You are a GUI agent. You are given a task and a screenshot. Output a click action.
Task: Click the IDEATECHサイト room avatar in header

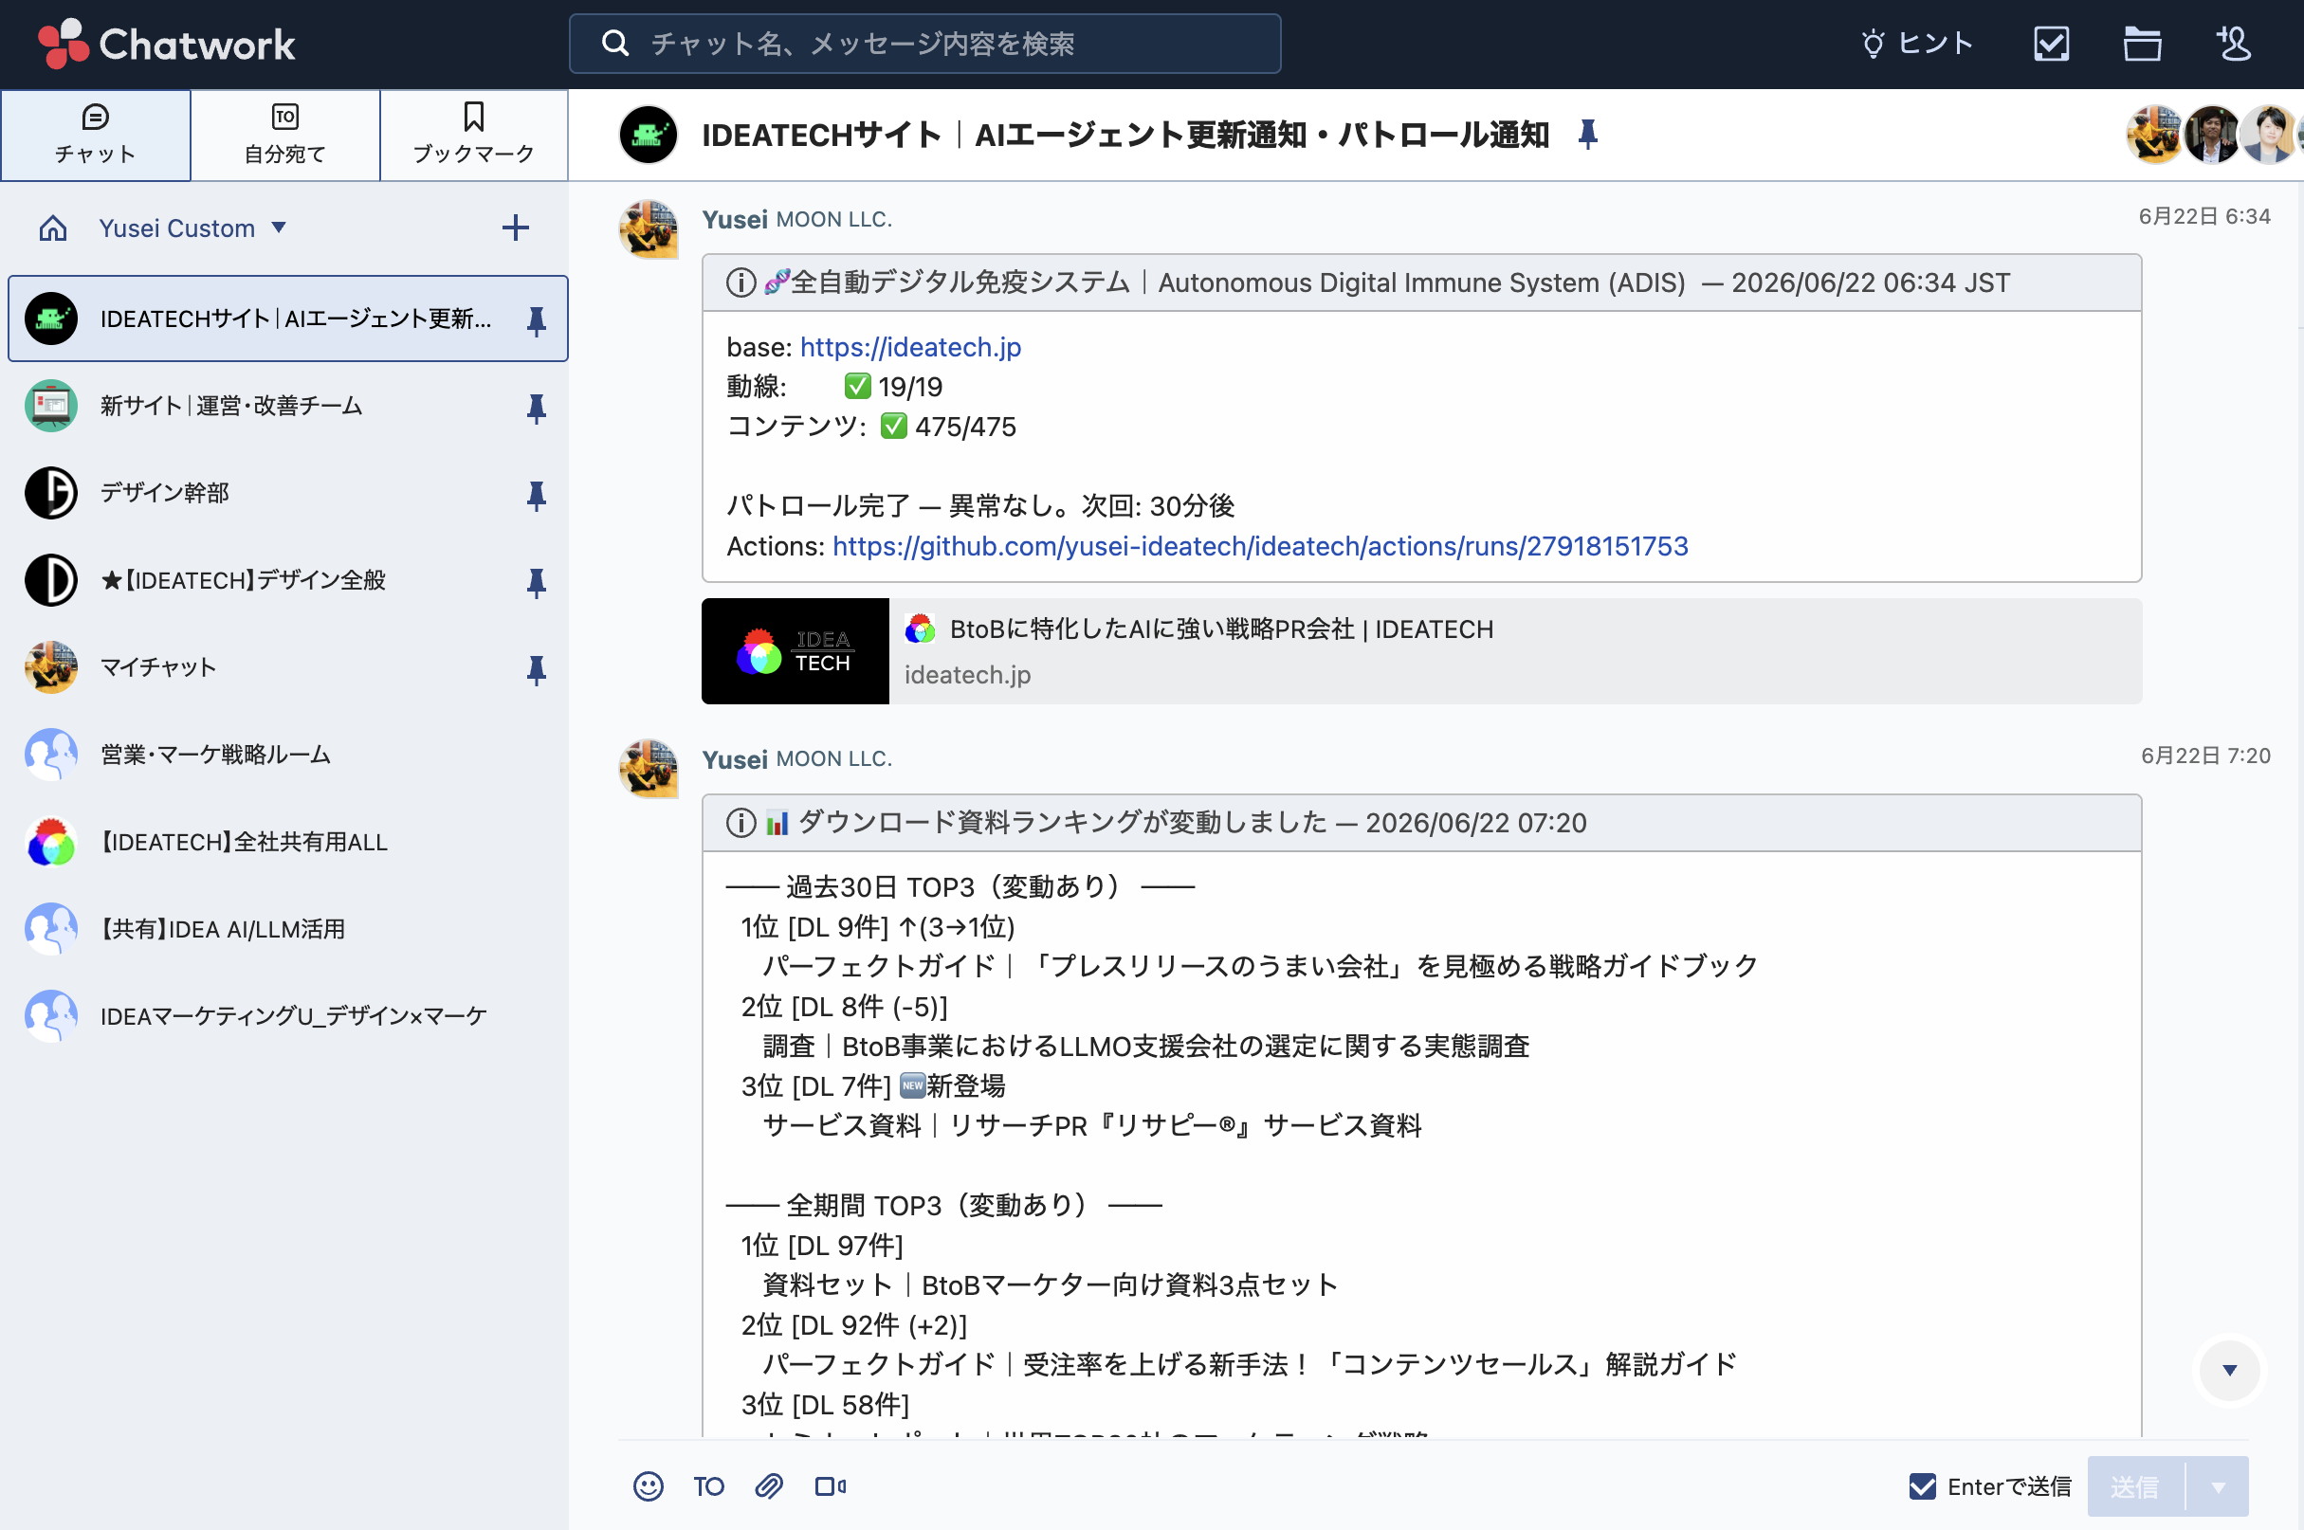[648, 135]
